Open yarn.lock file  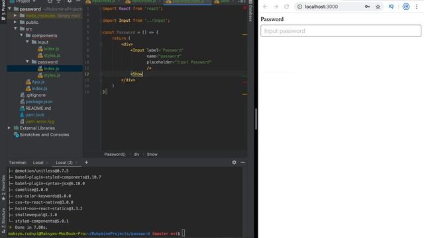pos(35,114)
